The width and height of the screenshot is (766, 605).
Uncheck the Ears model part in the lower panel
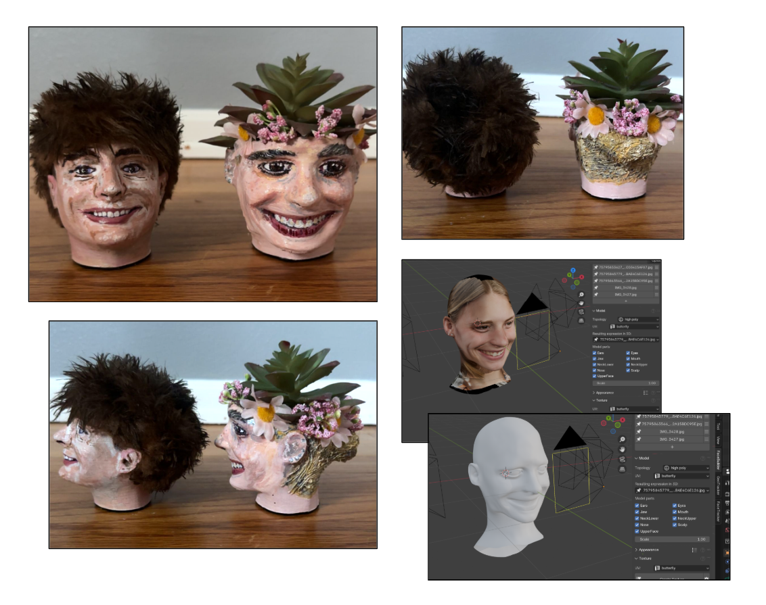click(x=637, y=506)
